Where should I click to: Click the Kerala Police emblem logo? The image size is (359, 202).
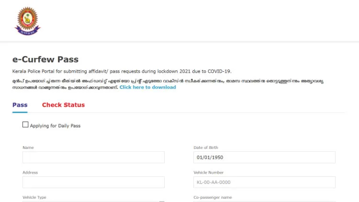[27, 21]
